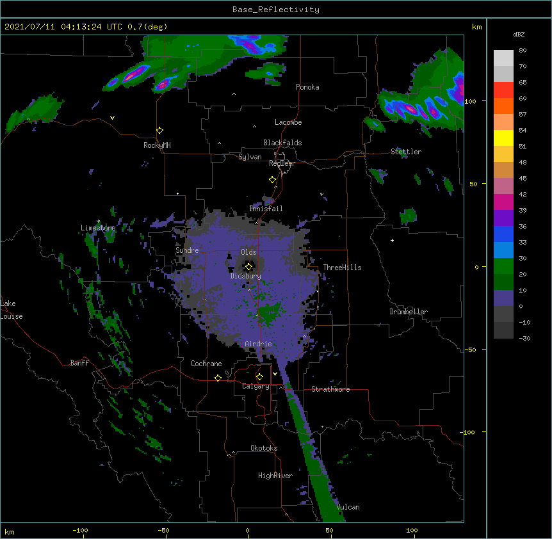Click the yellow 54 dBZ legend swatch

click(503, 138)
